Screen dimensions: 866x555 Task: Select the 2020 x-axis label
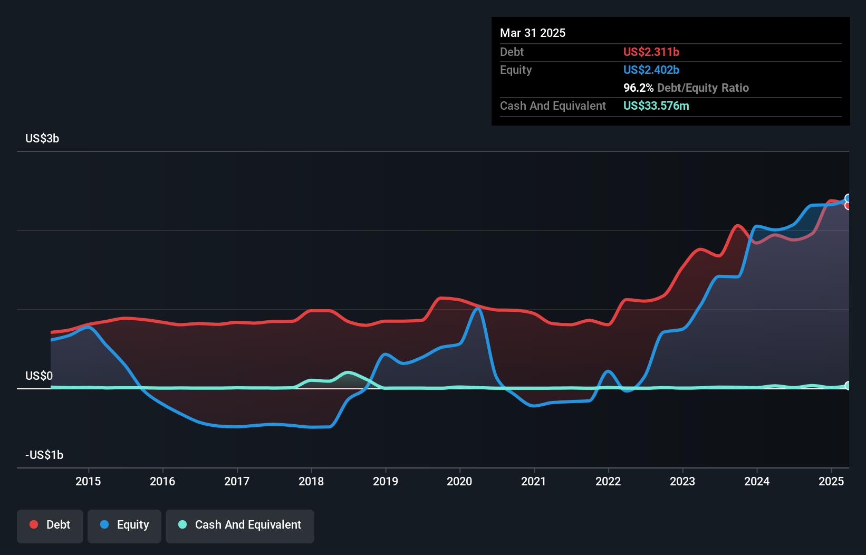click(x=459, y=481)
